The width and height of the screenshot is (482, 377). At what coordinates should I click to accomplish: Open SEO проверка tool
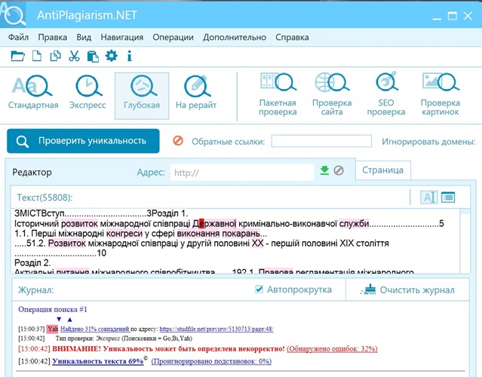(386, 94)
